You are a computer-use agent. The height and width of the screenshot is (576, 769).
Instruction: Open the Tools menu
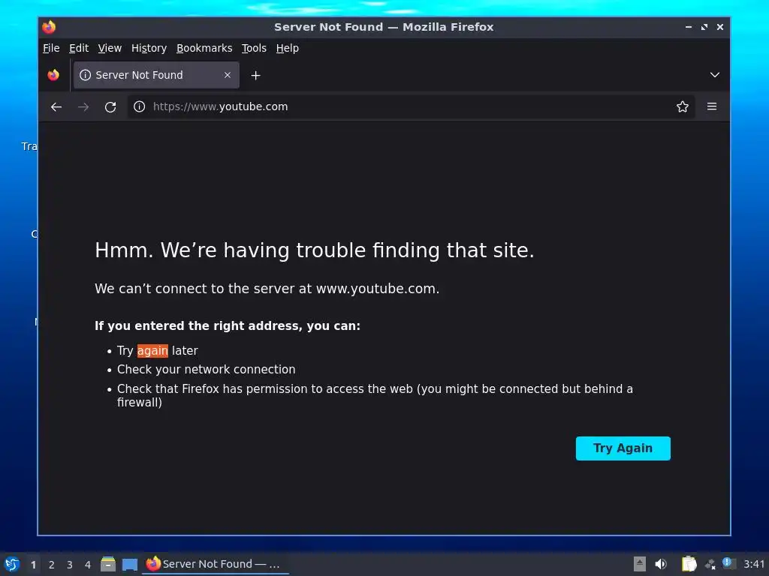[x=254, y=48]
